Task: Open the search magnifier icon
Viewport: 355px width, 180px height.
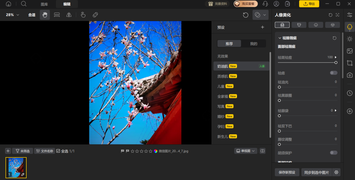Action: coord(24,4)
